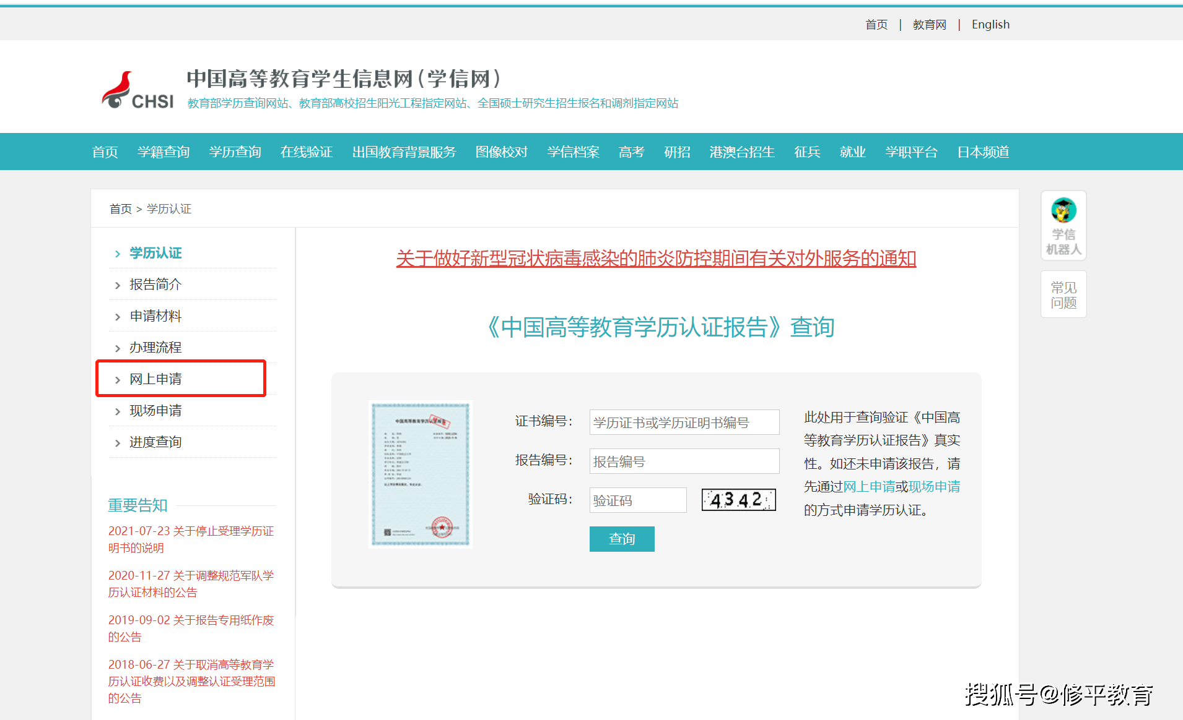The width and height of the screenshot is (1183, 720).
Task: Open 港澳台招生 navigation item
Action: 742,152
